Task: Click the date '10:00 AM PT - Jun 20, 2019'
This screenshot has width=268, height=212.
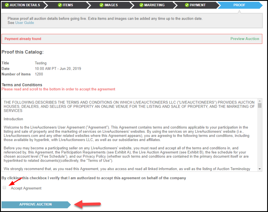Action: click(x=58, y=69)
